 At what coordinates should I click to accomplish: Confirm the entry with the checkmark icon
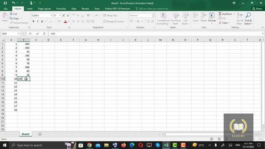[37, 34]
